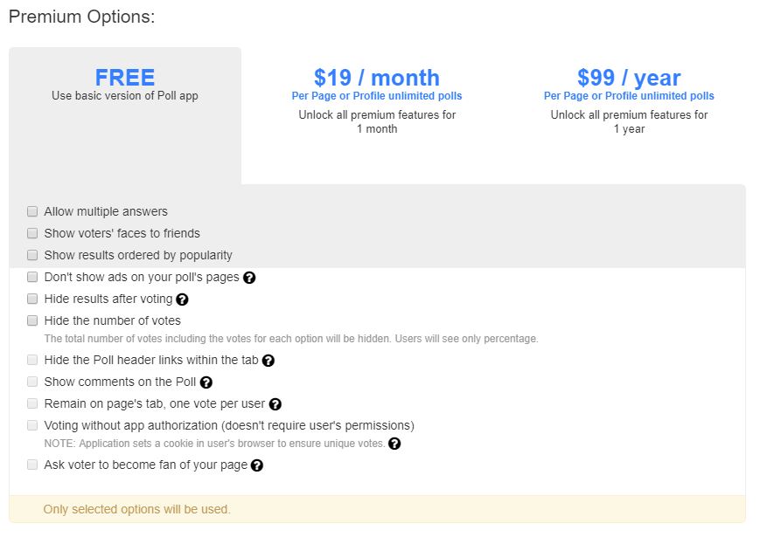
Task: Select the FREE plan tab
Action: click(125, 85)
